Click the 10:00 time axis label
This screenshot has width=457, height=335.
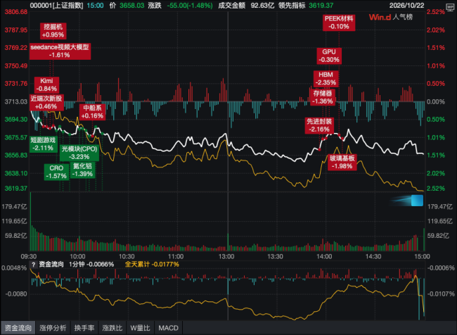click(x=77, y=256)
